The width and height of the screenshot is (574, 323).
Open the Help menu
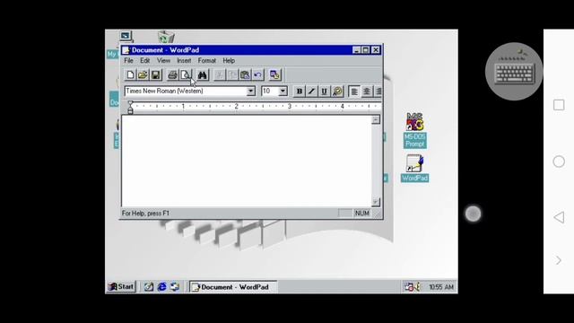229,60
